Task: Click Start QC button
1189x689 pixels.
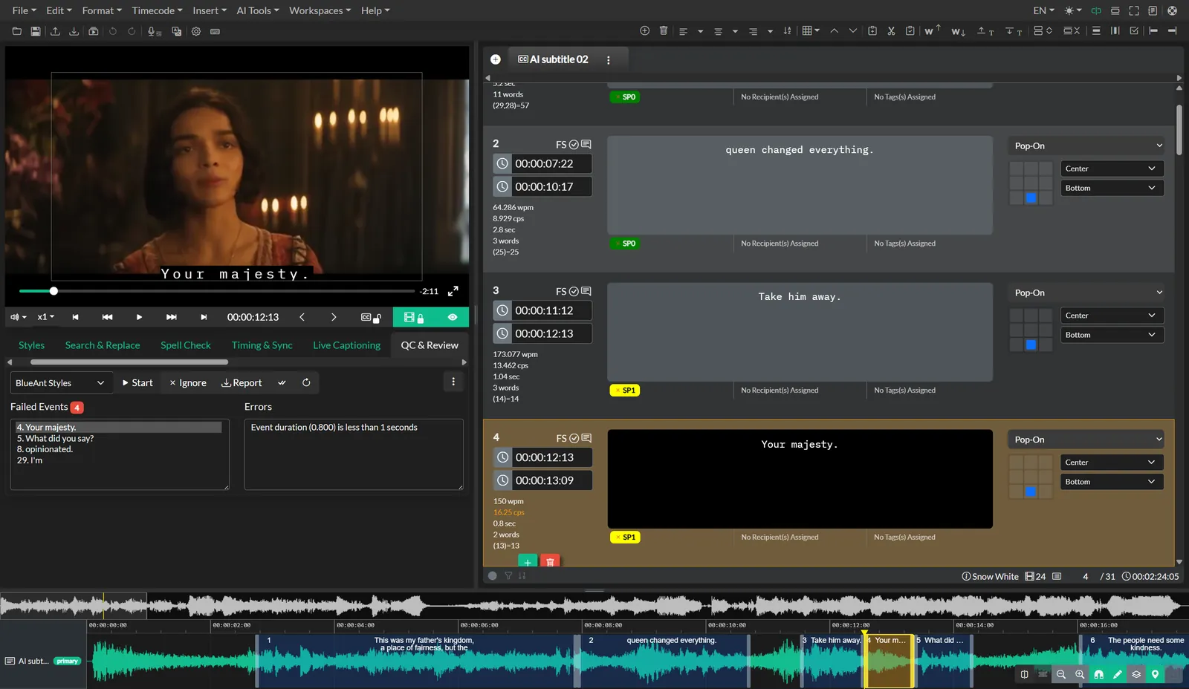Action: [137, 382]
